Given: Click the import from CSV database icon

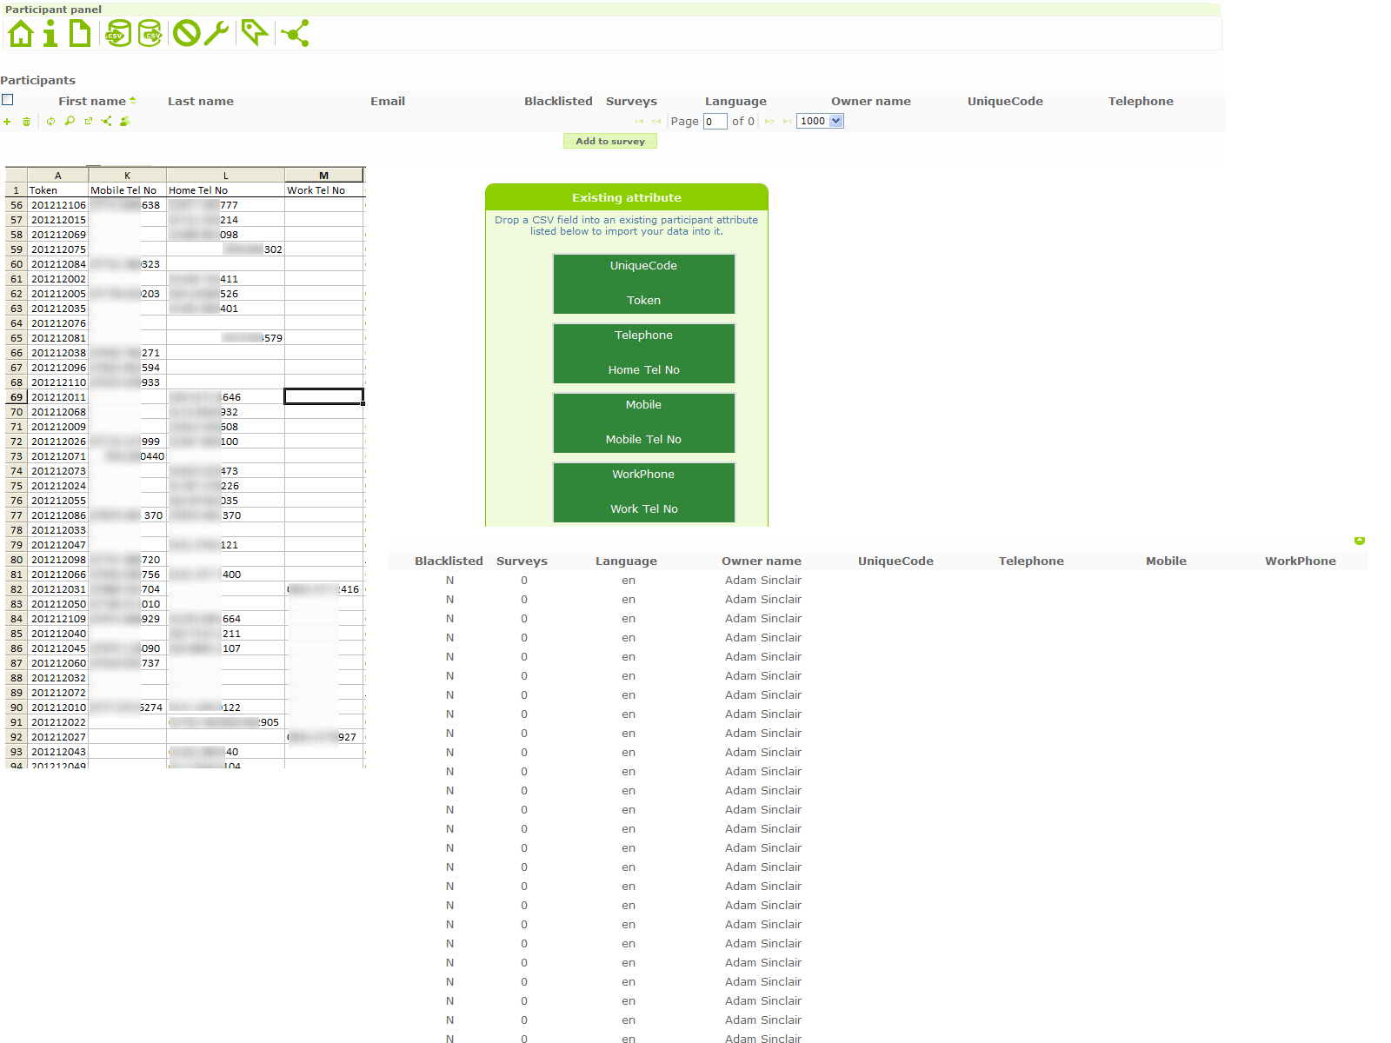Looking at the screenshot, I should (x=118, y=34).
